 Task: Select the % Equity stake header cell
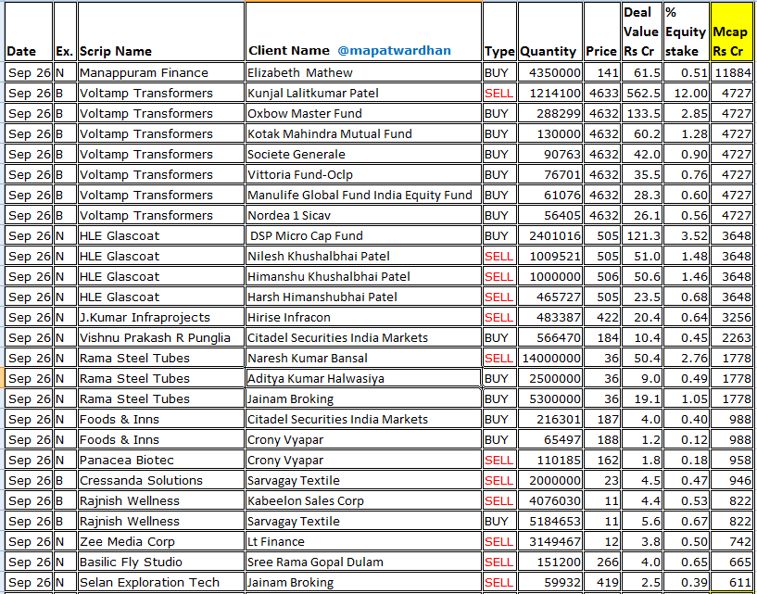687,32
